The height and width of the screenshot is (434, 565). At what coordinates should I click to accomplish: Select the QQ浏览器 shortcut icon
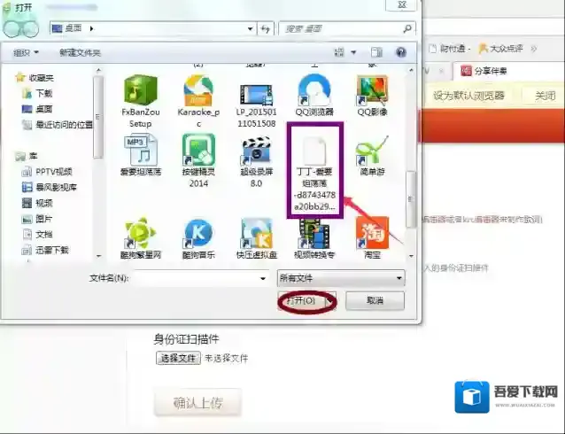pos(314,89)
